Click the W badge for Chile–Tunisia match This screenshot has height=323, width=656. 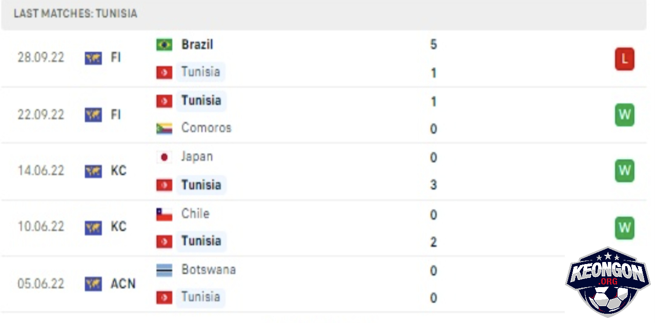pos(625,228)
